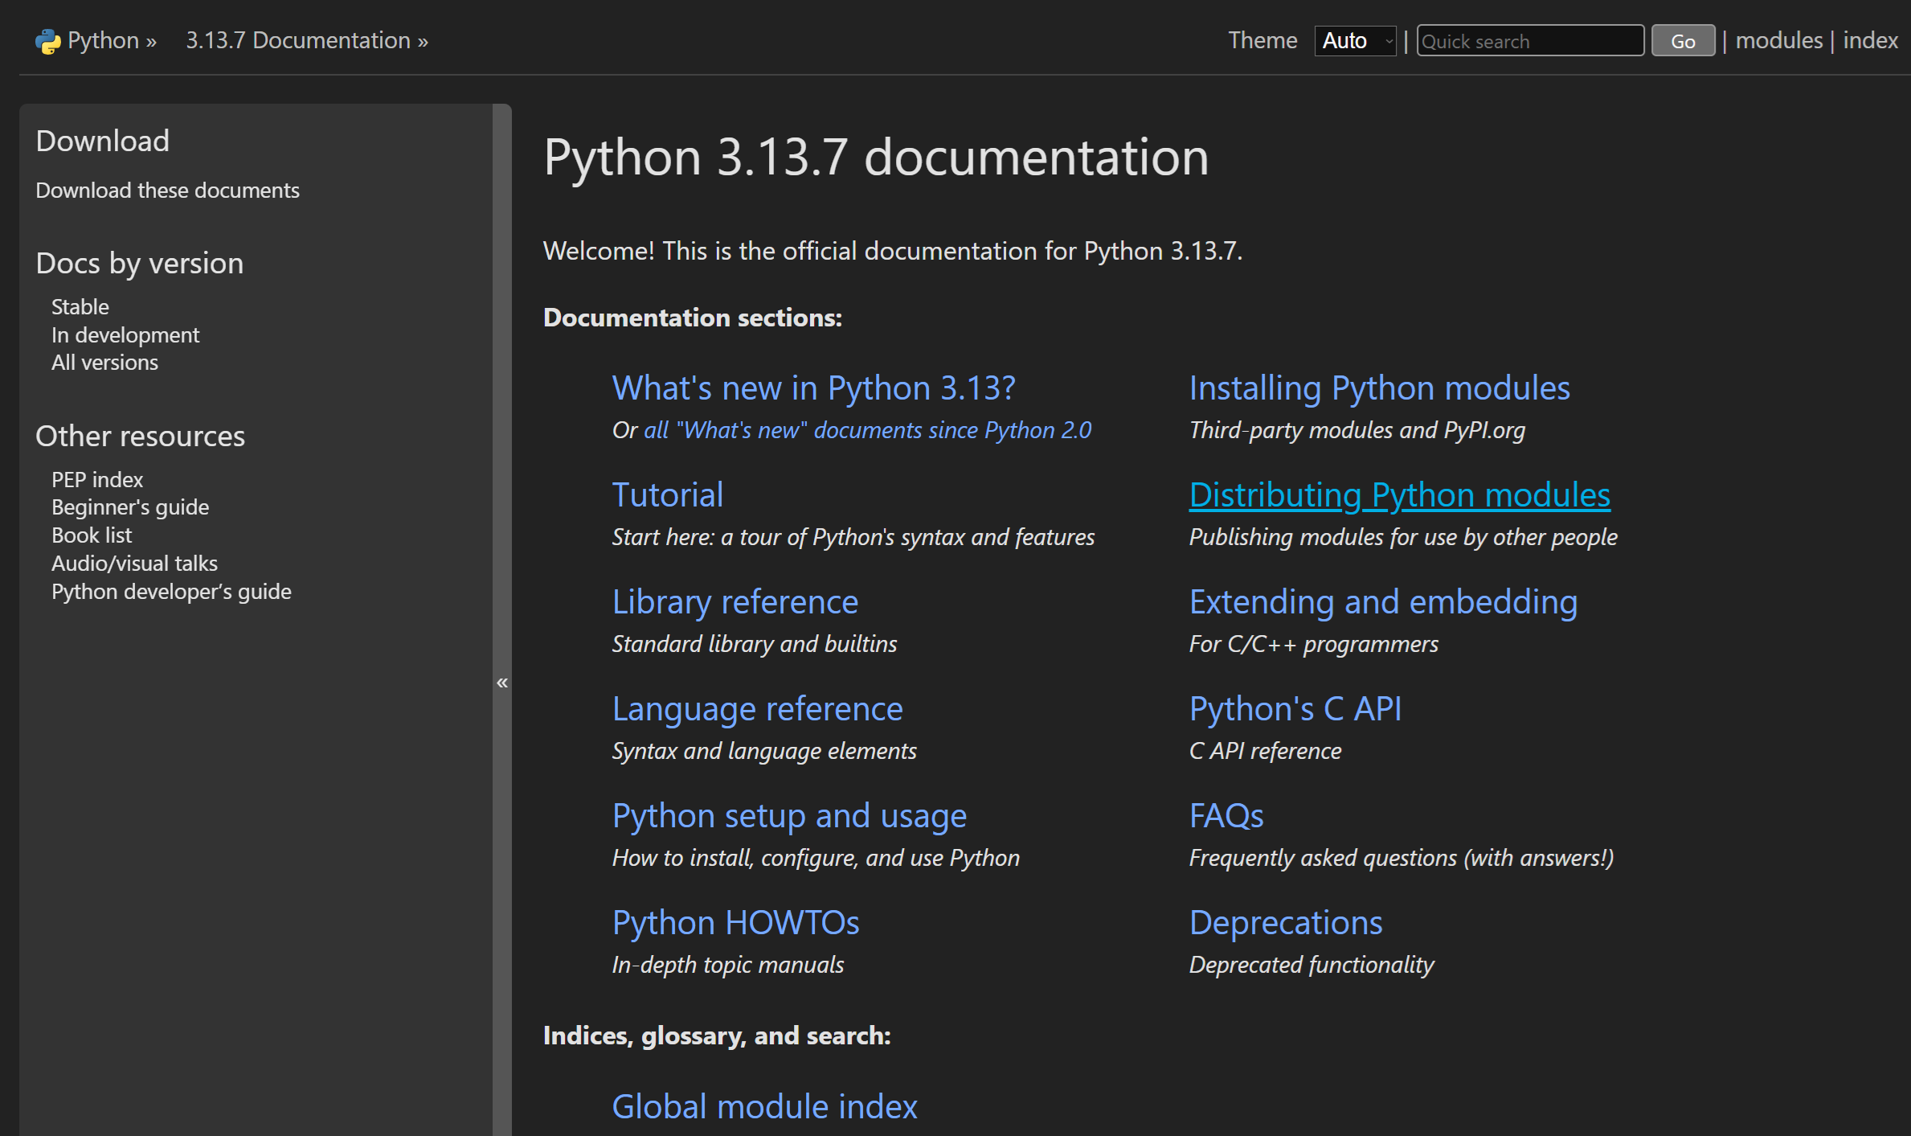This screenshot has height=1136, width=1911.
Task: Open Python's C API reference
Action: (x=1295, y=708)
